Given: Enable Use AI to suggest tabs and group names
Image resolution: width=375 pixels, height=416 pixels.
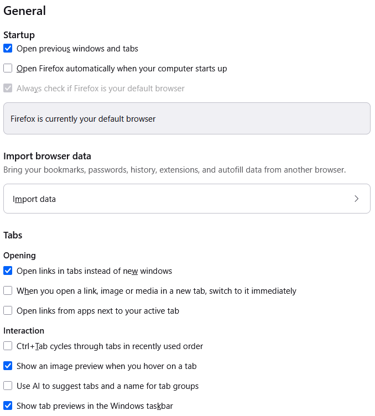Looking at the screenshot, I should pos(8,386).
